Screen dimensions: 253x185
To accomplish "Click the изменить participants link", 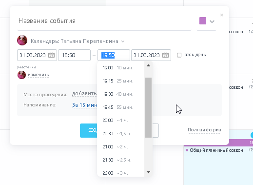I will (x=39, y=75).
